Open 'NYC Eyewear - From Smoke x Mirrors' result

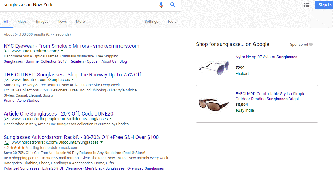(72, 46)
